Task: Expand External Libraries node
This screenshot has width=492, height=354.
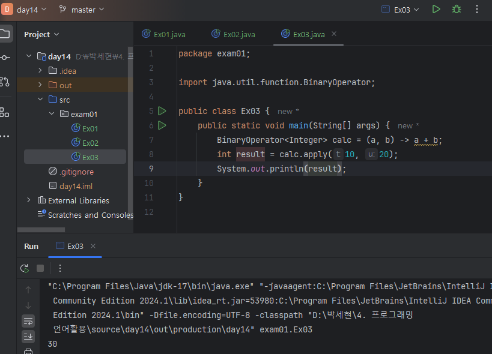Action: [x=29, y=200]
